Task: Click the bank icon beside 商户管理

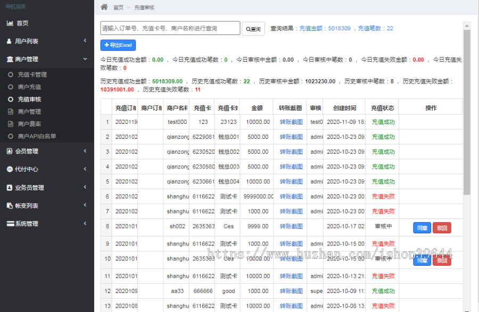Action: [10, 59]
